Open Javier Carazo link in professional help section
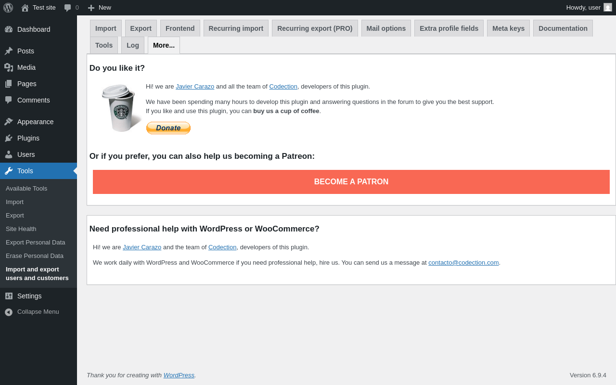The height and width of the screenshot is (385, 616). (142, 247)
